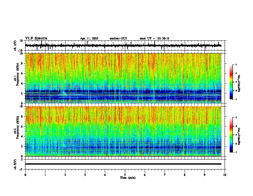
Task: Click the "8" tick on ch.1 frequency axis
Action: click(x=22, y=63)
